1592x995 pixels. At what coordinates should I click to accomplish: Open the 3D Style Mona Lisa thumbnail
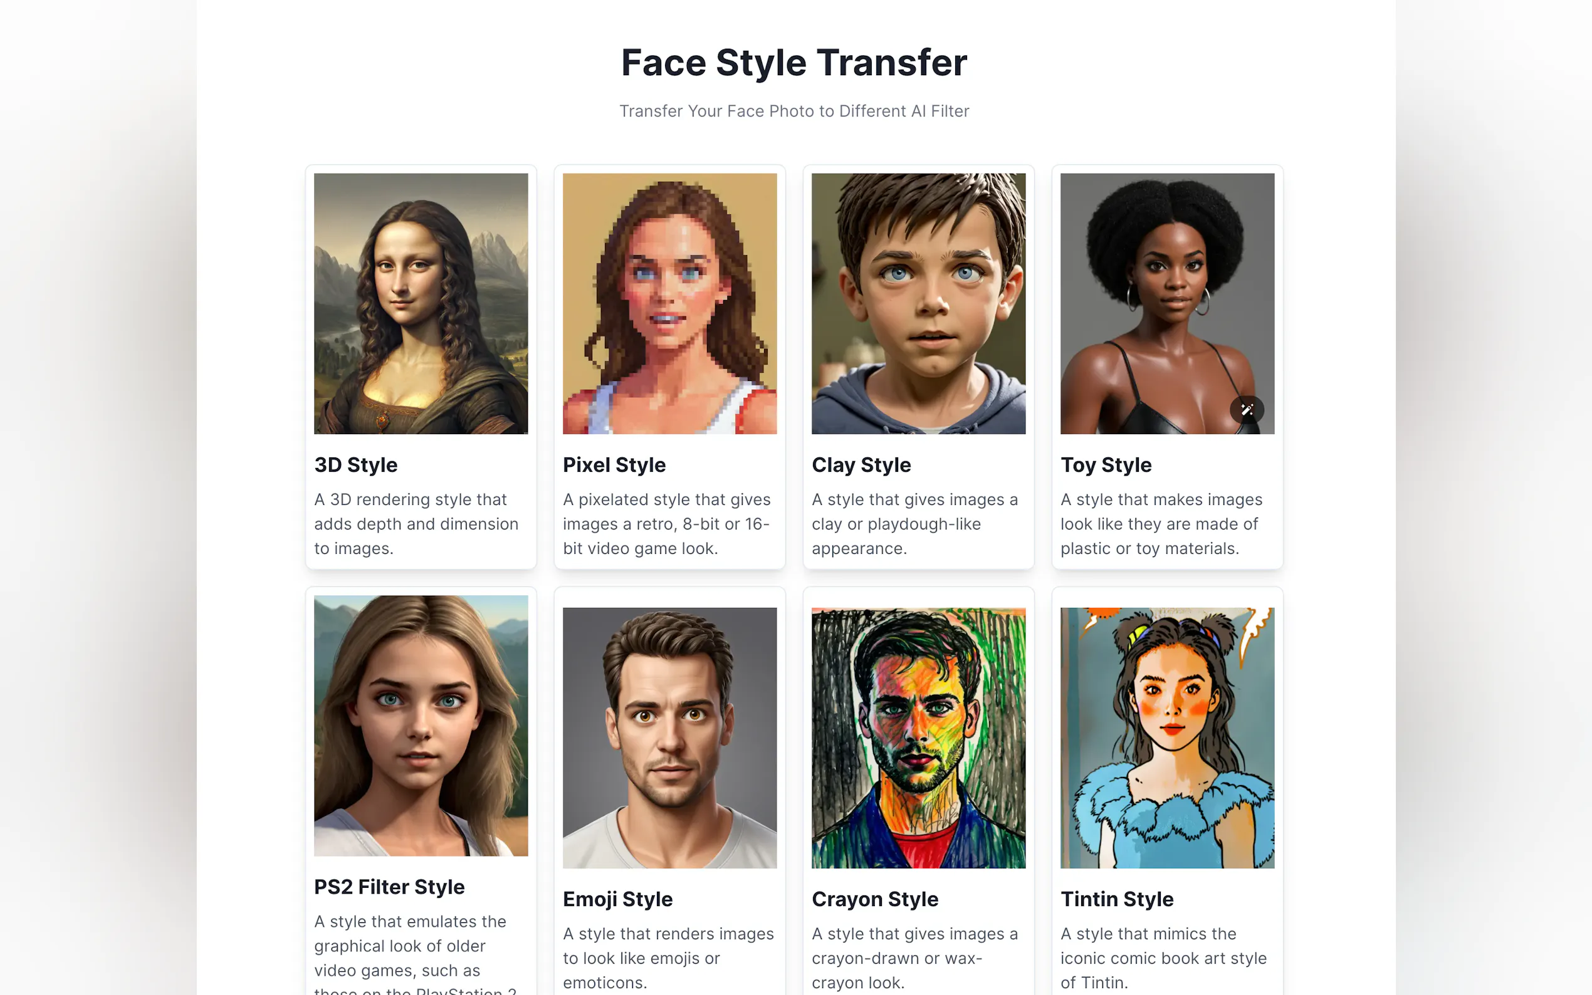pyautogui.click(x=421, y=303)
